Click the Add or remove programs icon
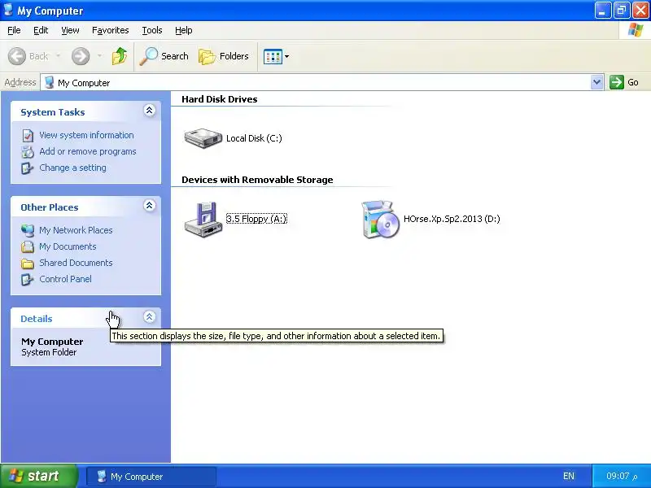The height and width of the screenshot is (488, 651). 28,152
